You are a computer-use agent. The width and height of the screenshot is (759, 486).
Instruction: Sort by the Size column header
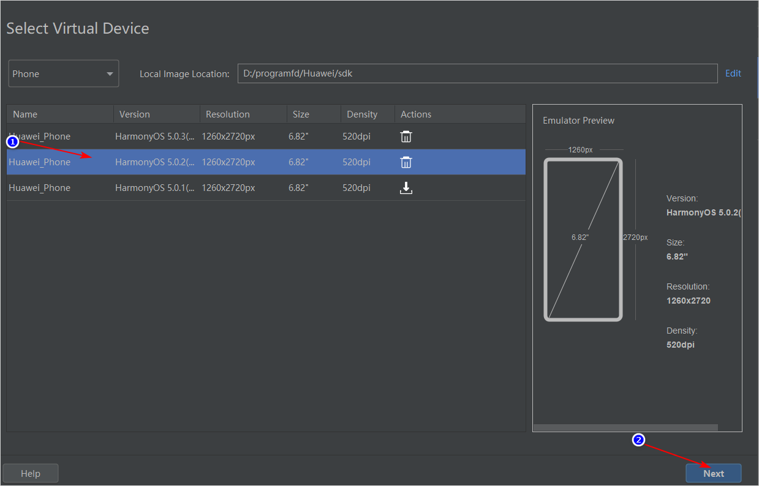click(314, 114)
